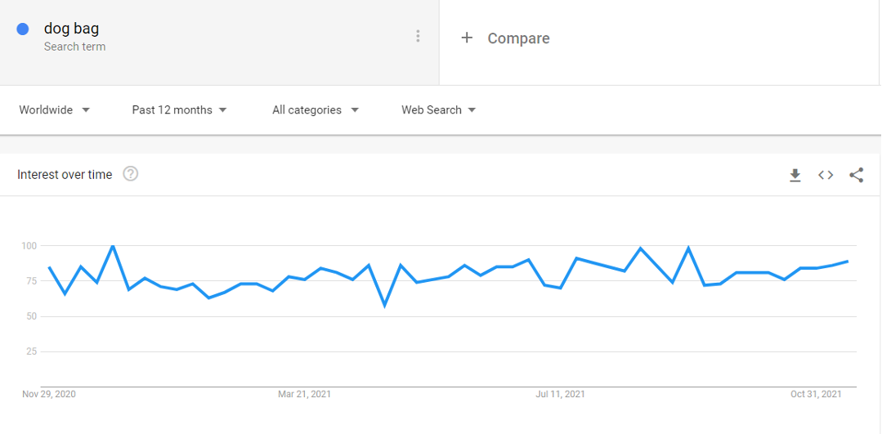Download the interest over time data
Viewport: 882px width, 434px height.
click(x=795, y=176)
